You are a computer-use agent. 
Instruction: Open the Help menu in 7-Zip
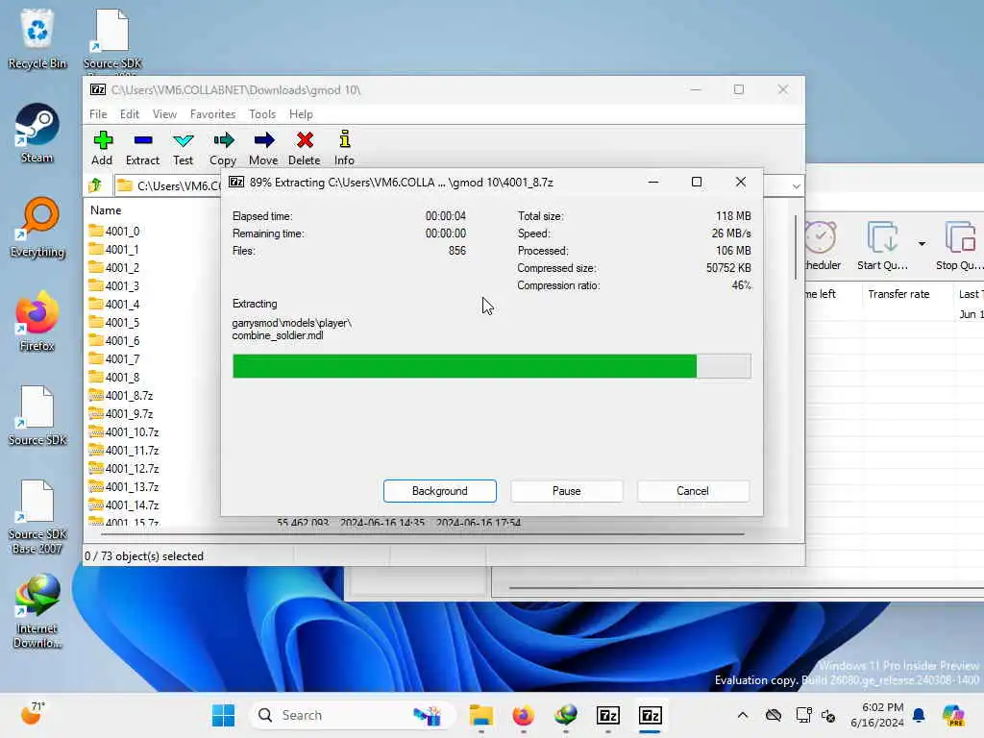301,114
